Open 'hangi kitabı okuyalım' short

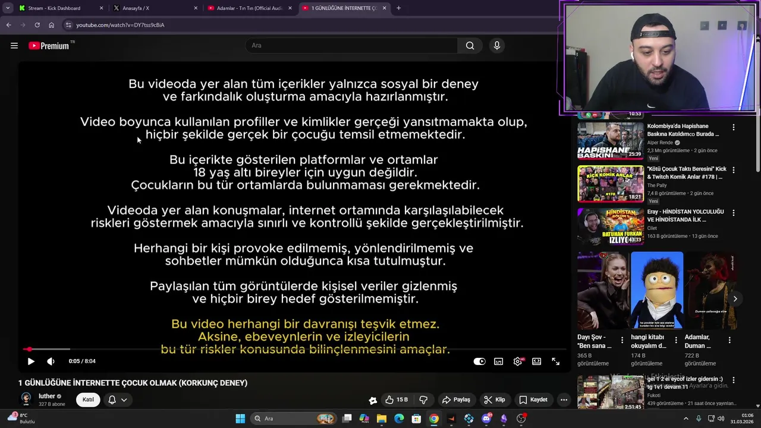(657, 290)
